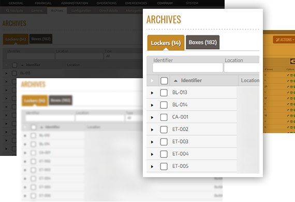Open the Direct debits sub-tab
Viewport: 295px width, 202px height.
point(108,10)
